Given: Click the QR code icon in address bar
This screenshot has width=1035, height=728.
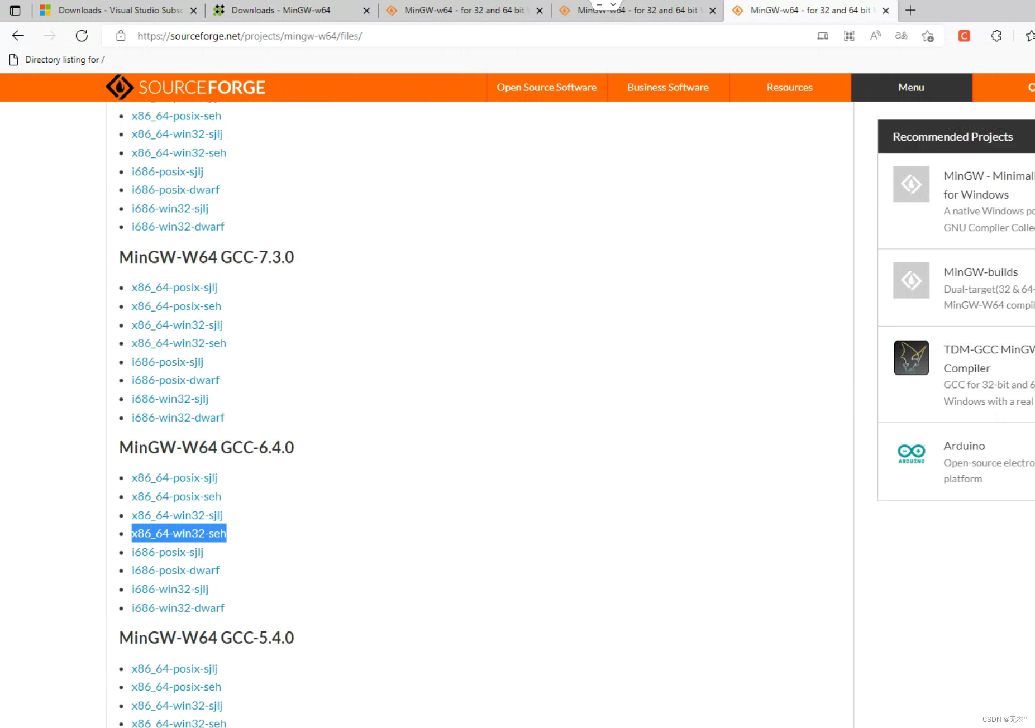Looking at the screenshot, I should coord(849,36).
